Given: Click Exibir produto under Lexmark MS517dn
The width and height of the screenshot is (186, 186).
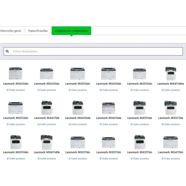Looking at the screenshot, I should pos(109,158).
